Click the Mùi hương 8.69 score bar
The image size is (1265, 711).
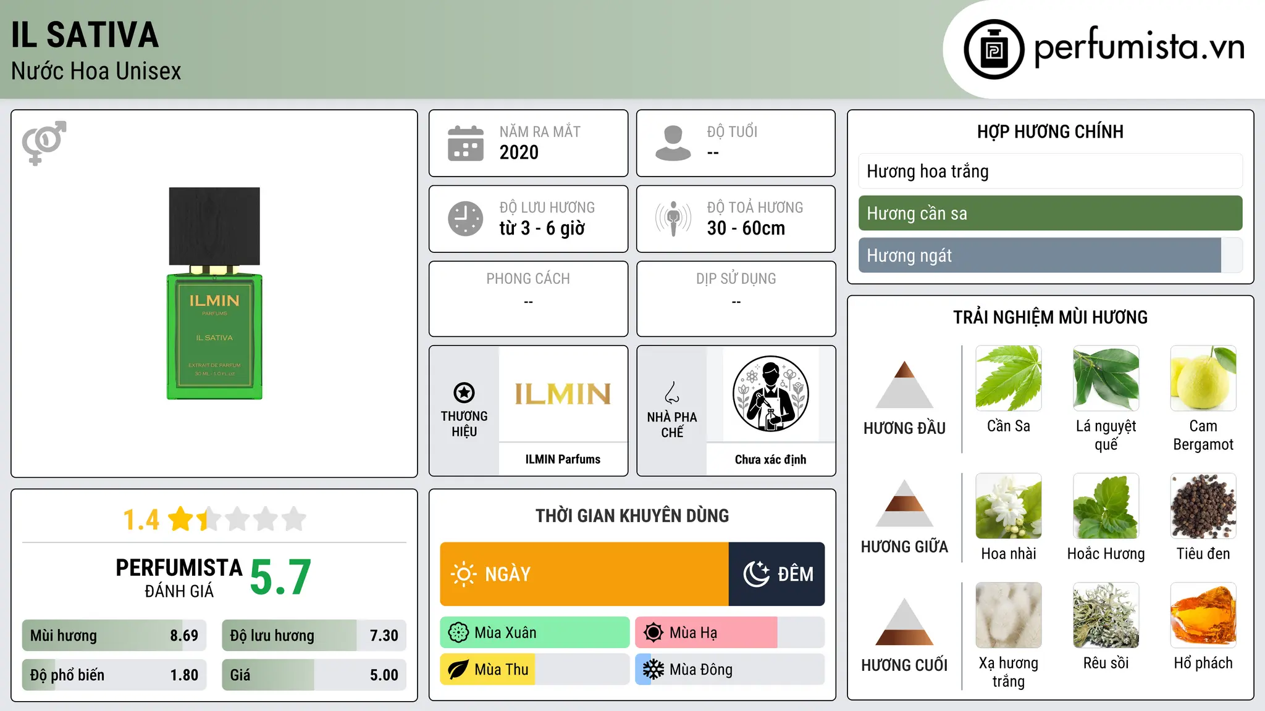click(x=114, y=636)
